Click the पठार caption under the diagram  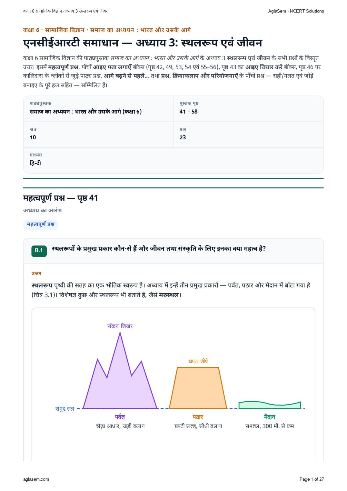tap(198, 417)
